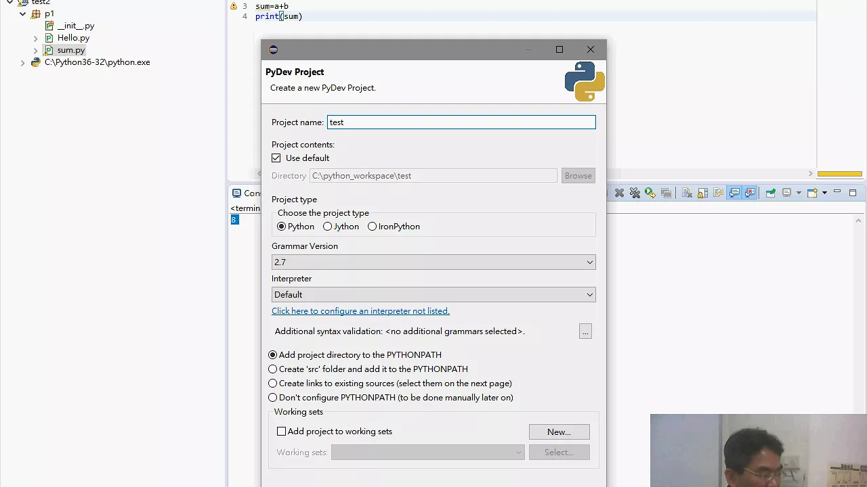Click Remove All Terminated Launches double-X icon

click(x=635, y=193)
